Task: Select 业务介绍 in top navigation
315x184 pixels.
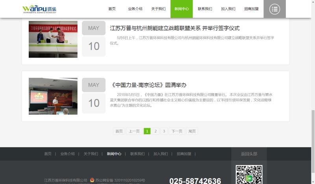Action: click(135, 9)
